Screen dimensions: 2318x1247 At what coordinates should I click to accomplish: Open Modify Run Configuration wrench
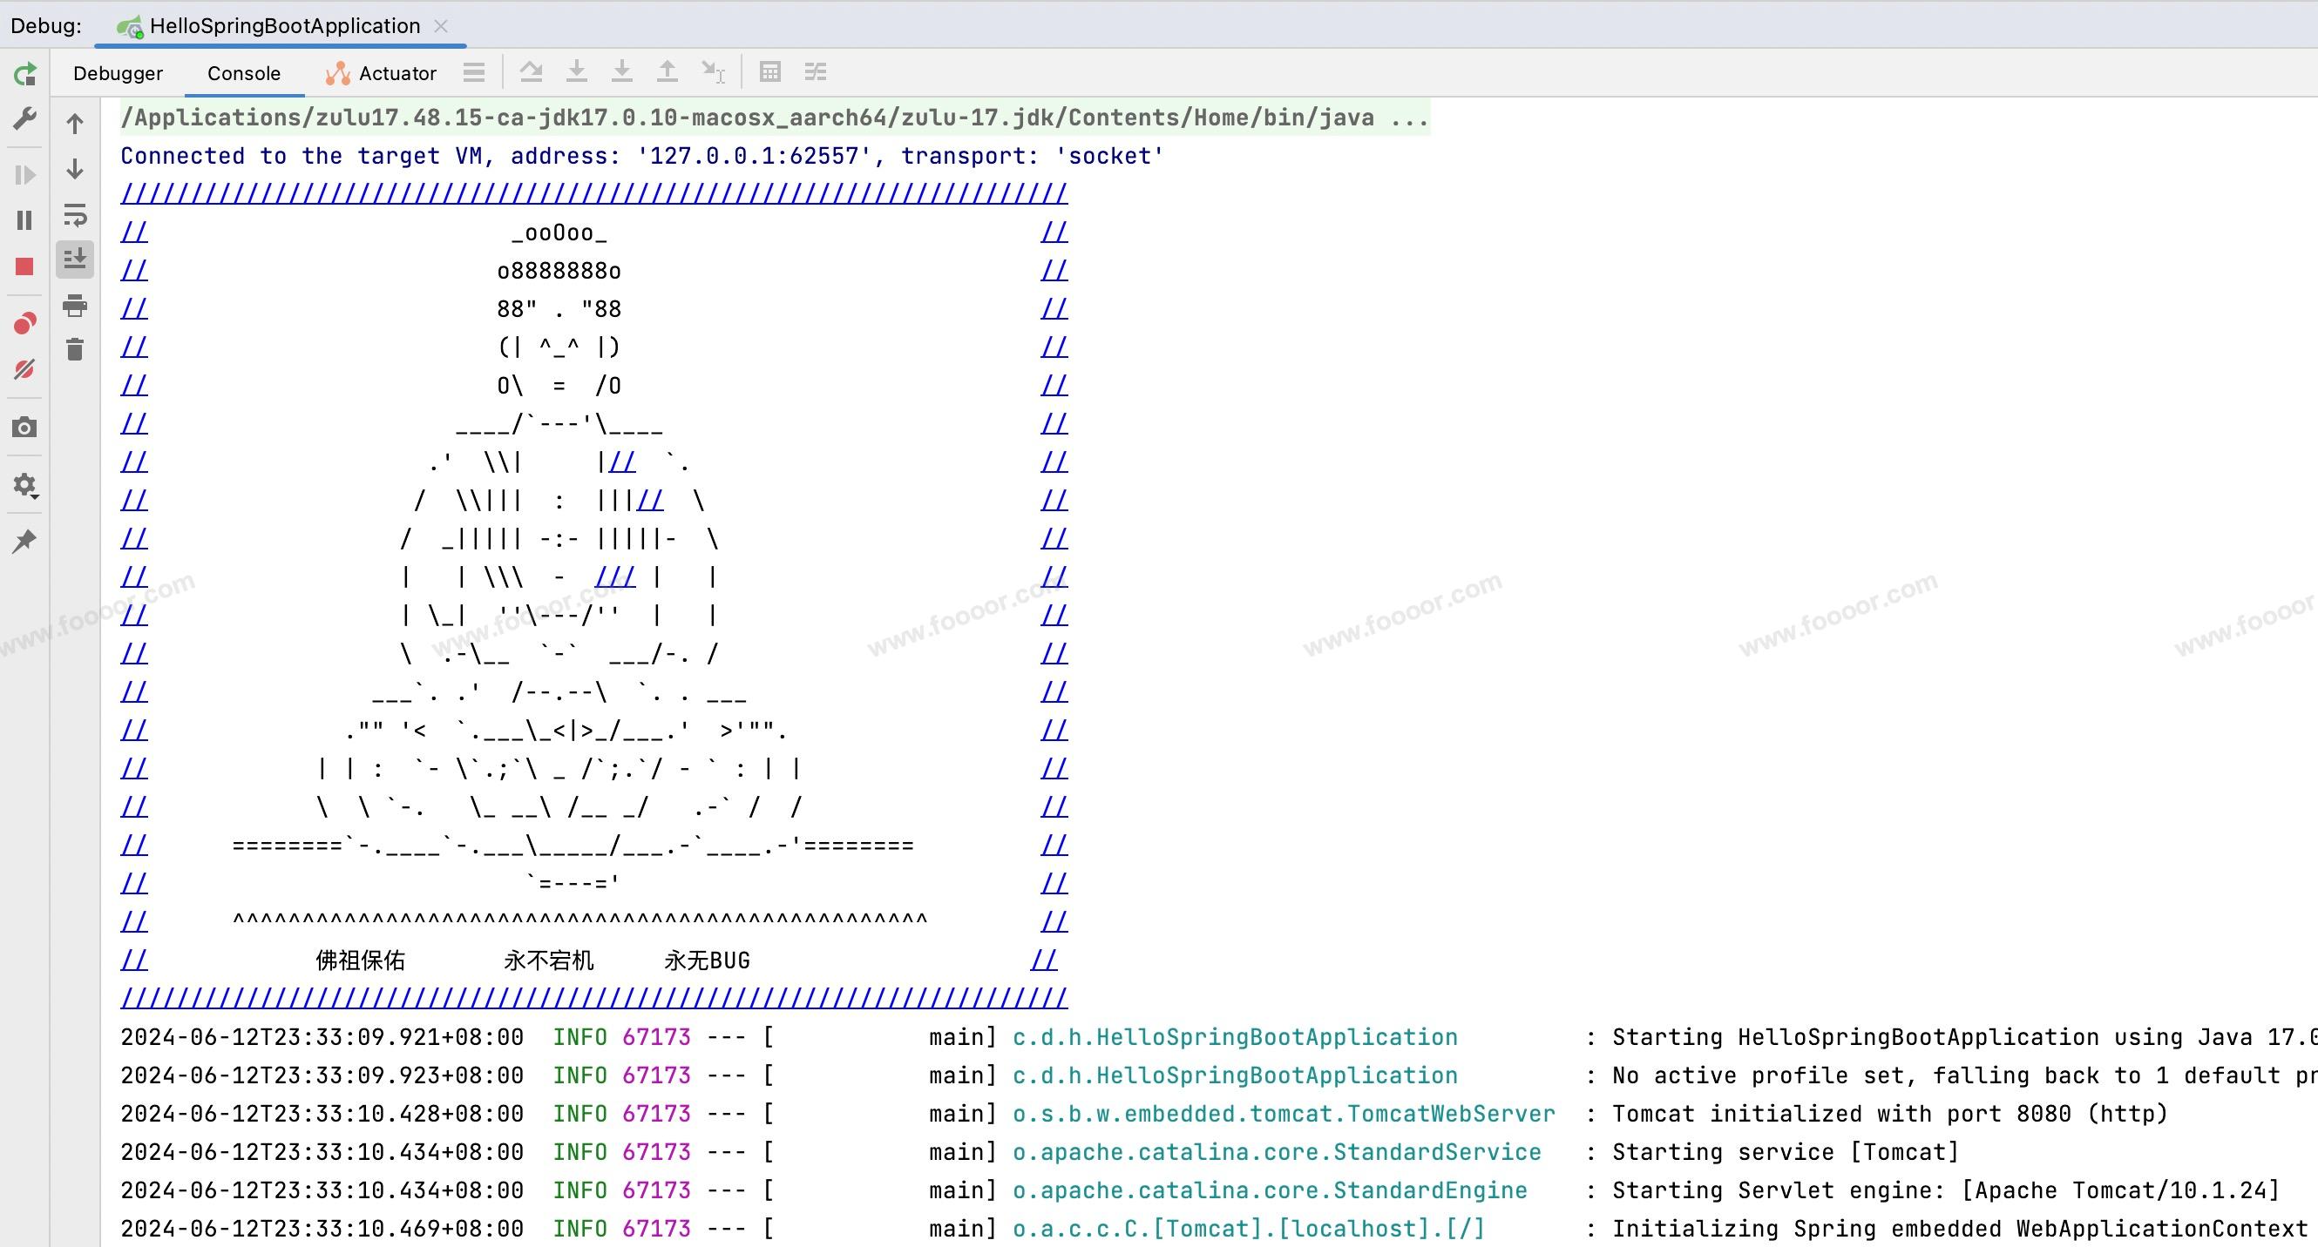[x=25, y=118]
